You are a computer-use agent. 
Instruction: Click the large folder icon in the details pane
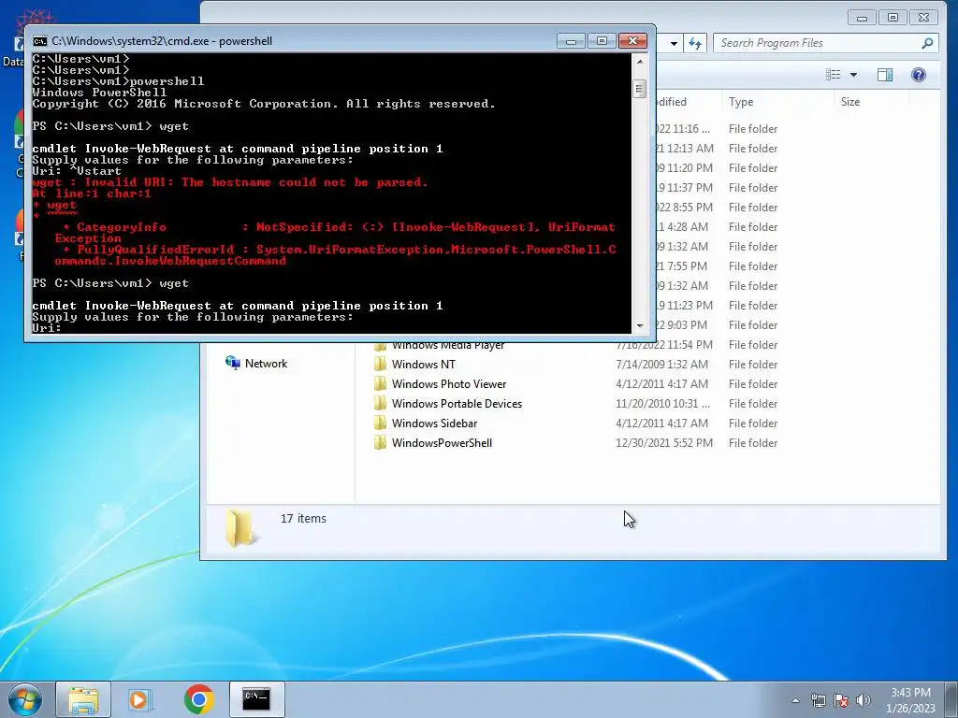click(x=239, y=527)
